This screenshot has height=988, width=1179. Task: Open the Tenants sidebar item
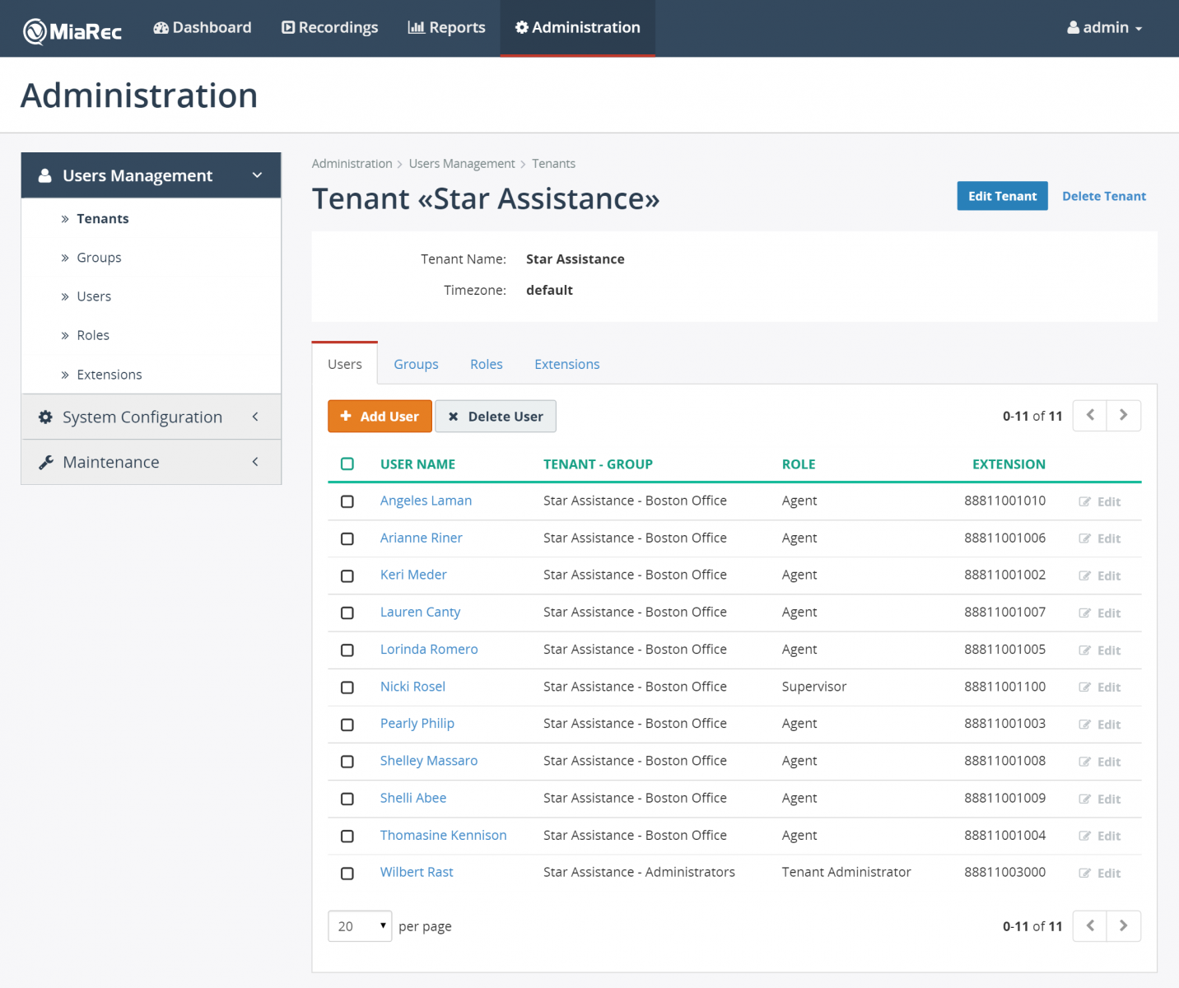click(x=103, y=219)
